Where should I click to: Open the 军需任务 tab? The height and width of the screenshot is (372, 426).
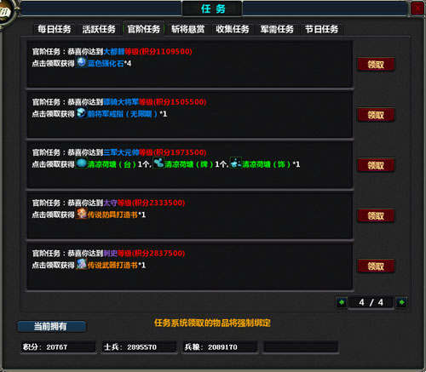(x=277, y=29)
